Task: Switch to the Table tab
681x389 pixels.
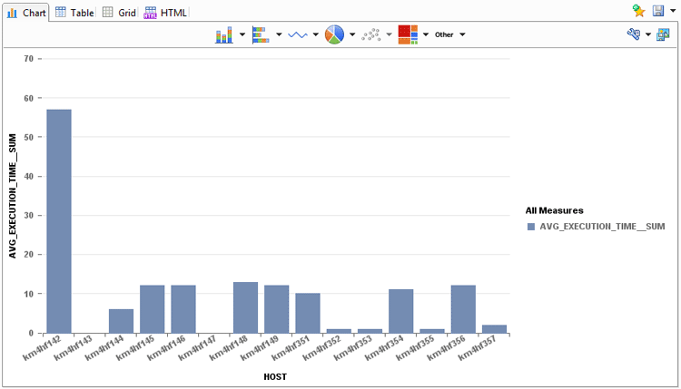Action: pos(74,13)
